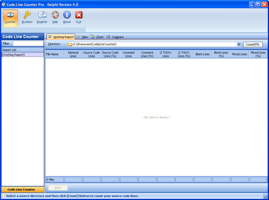Click the 'Filter' label
The image size is (269, 200).
point(6,43)
